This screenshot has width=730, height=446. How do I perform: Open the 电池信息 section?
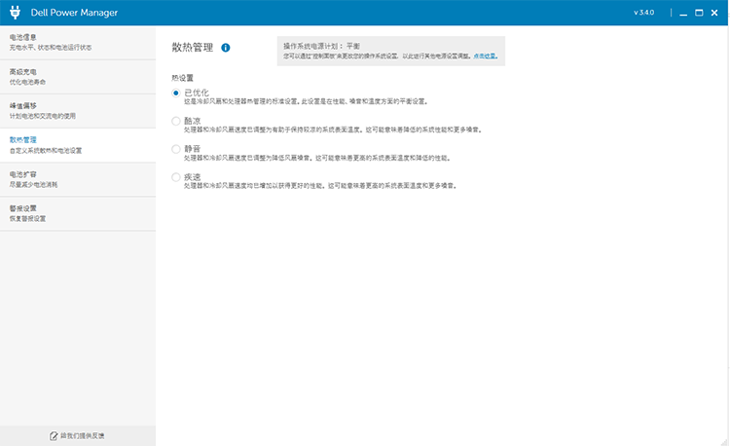tap(78, 43)
